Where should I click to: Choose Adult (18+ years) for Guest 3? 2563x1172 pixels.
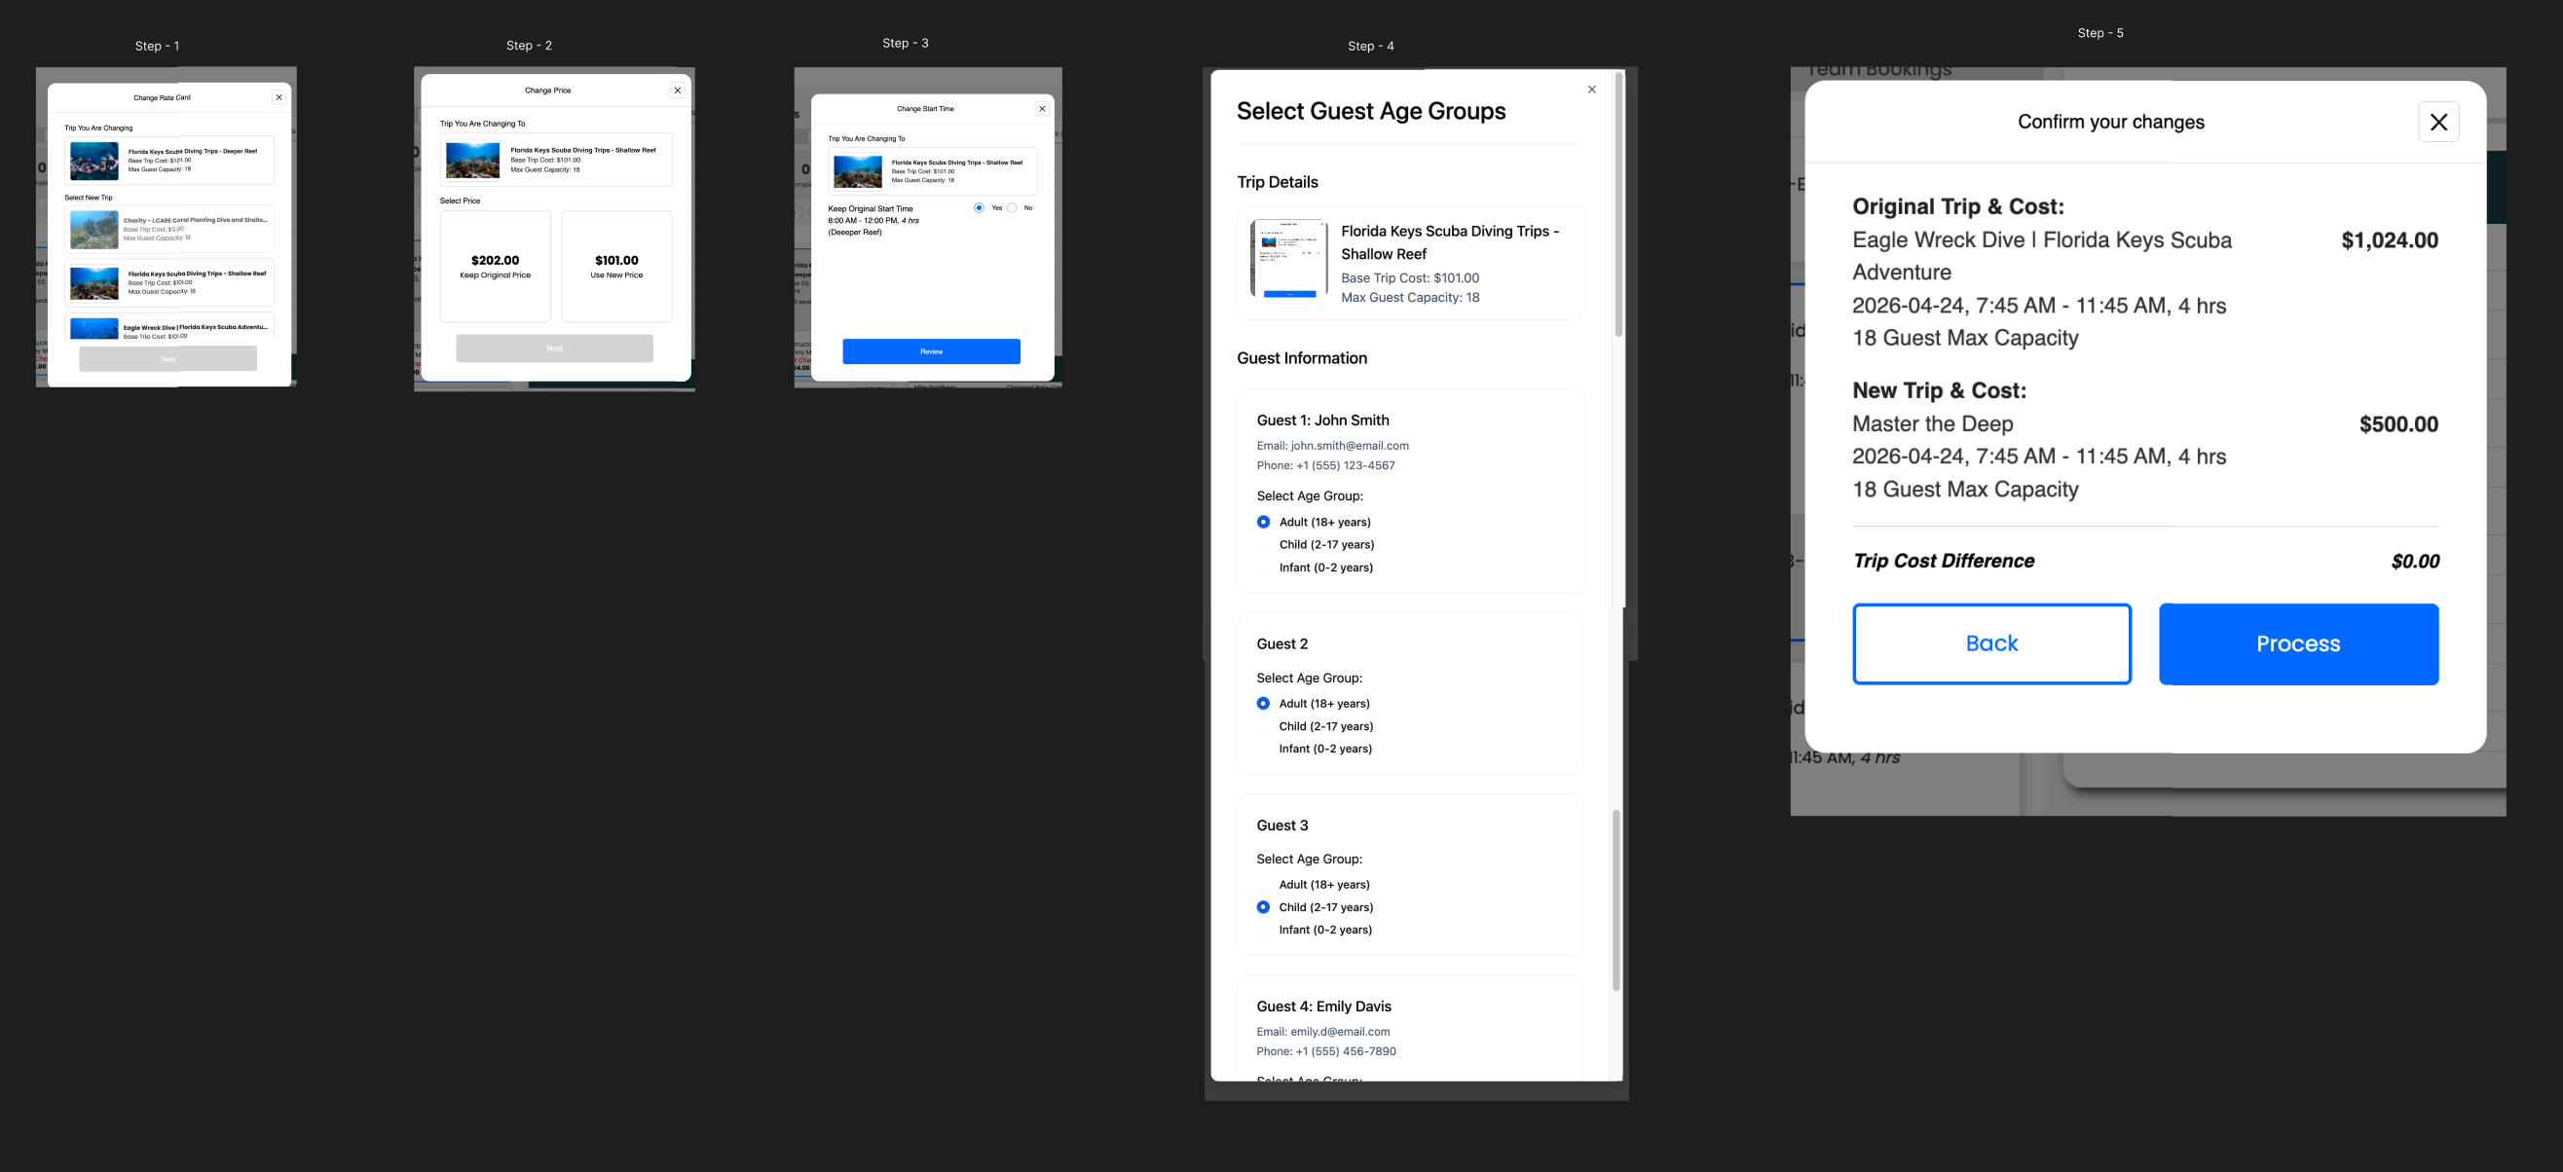pos(1264,885)
